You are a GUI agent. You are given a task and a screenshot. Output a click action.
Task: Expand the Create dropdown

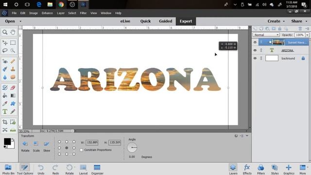point(284,21)
